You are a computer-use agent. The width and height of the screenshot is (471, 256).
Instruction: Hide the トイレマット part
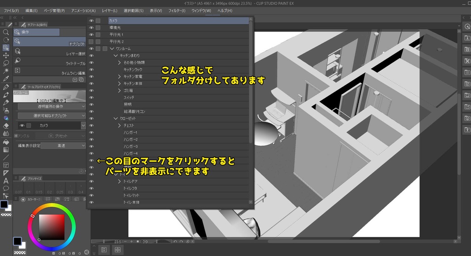[92, 195]
